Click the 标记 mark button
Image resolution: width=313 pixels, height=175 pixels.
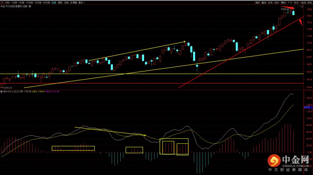(296, 3)
